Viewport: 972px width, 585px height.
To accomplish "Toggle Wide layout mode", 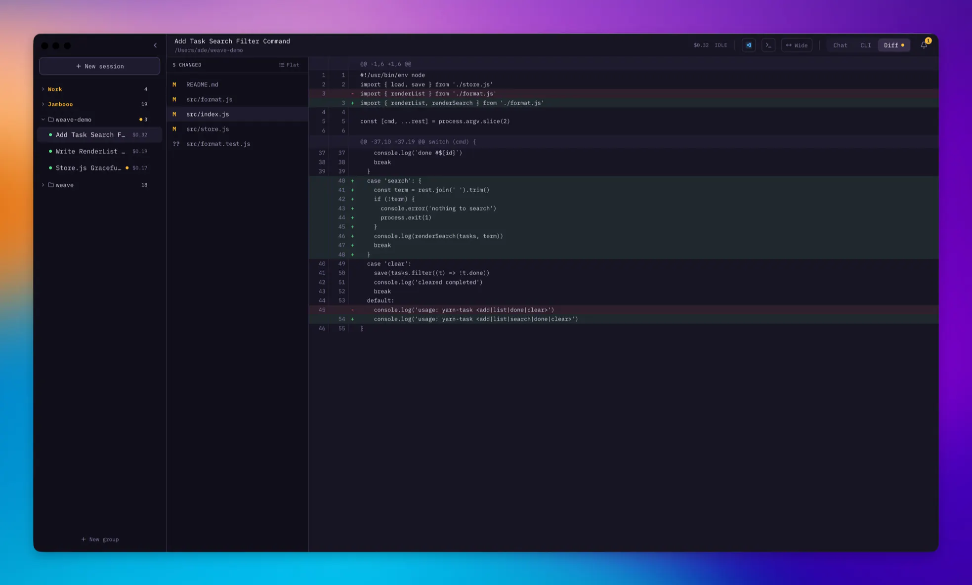I will coord(797,45).
